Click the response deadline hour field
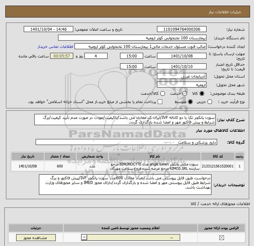This screenshot has height=246, width=254. [x=132, y=56]
